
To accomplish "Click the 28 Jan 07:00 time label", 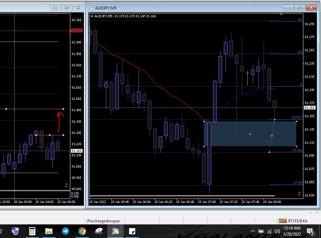I will (207, 202).
